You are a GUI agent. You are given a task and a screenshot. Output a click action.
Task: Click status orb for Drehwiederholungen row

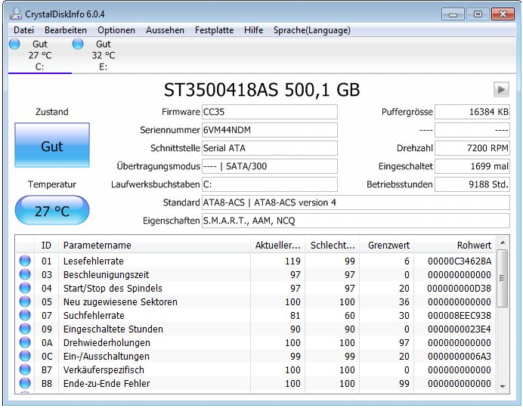point(25,342)
